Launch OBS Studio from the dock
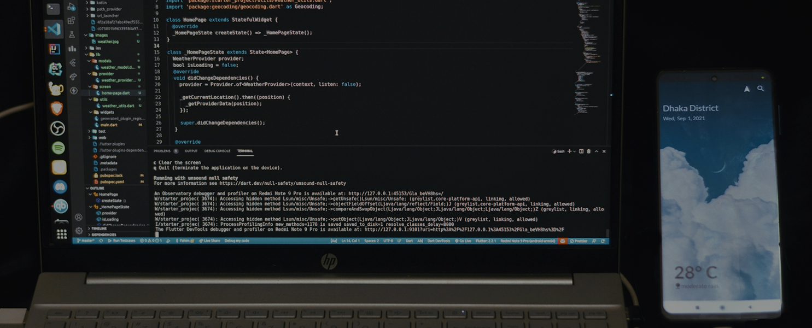The height and width of the screenshot is (328, 812). 57,128
